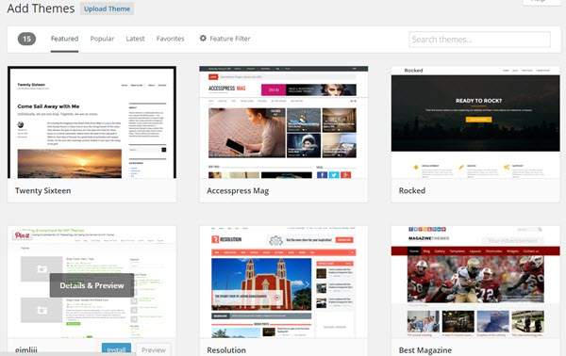
Task: Show the Latest themes tab
Action: (x=135, y=39)
